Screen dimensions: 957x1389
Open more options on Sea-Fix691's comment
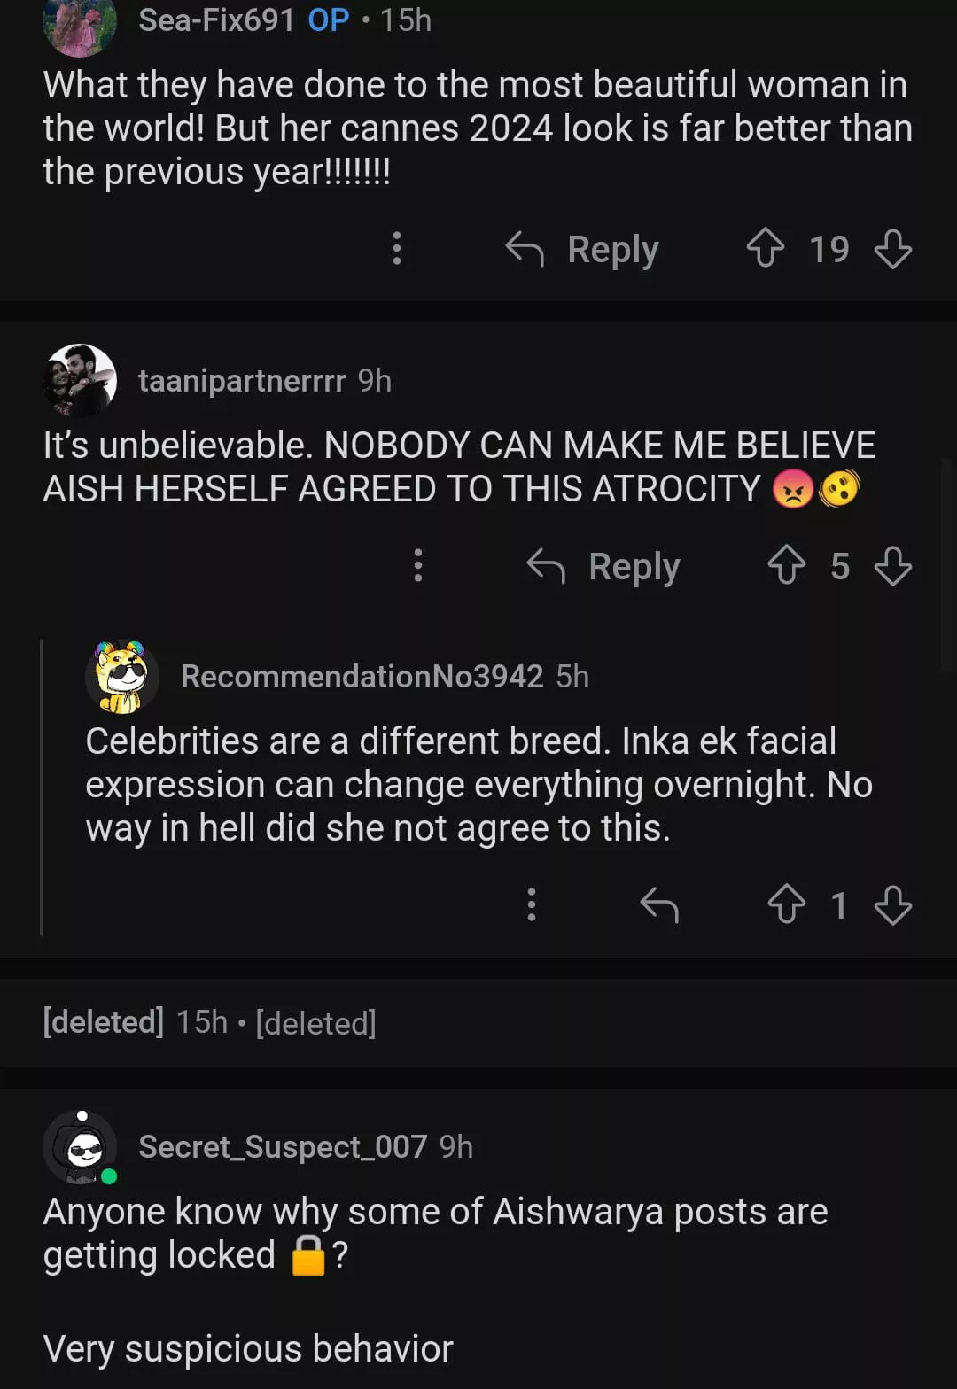tap(397, 248)
